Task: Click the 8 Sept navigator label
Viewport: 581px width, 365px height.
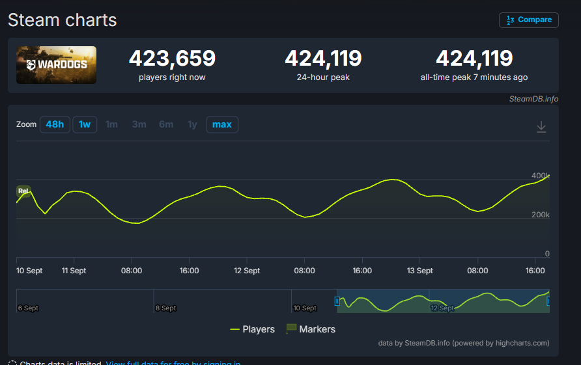Action: point(166,308)
